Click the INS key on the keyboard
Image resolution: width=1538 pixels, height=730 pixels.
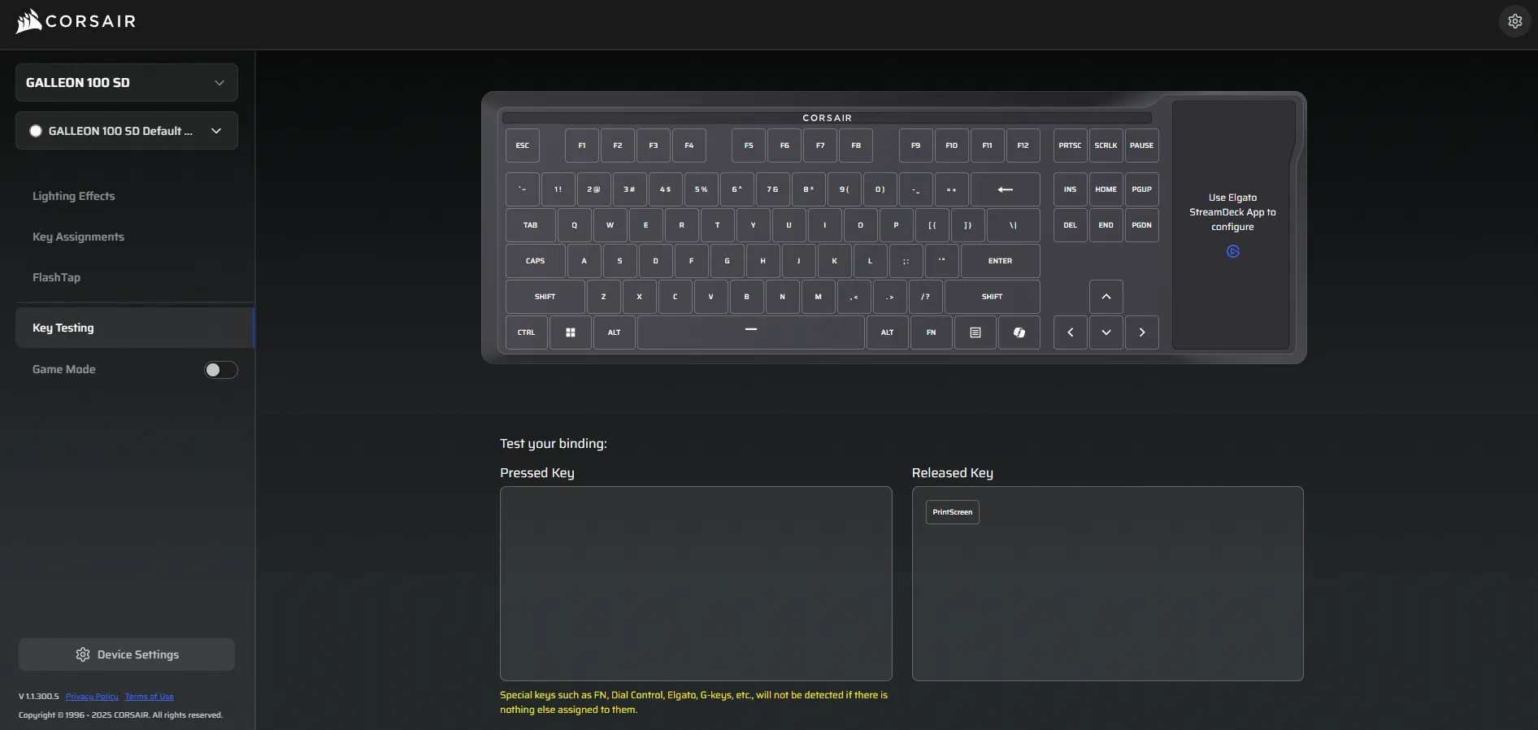click(1071, 189)
